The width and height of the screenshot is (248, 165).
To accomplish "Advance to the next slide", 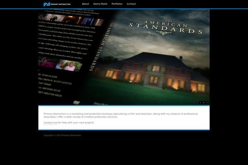I will point(207,103).
